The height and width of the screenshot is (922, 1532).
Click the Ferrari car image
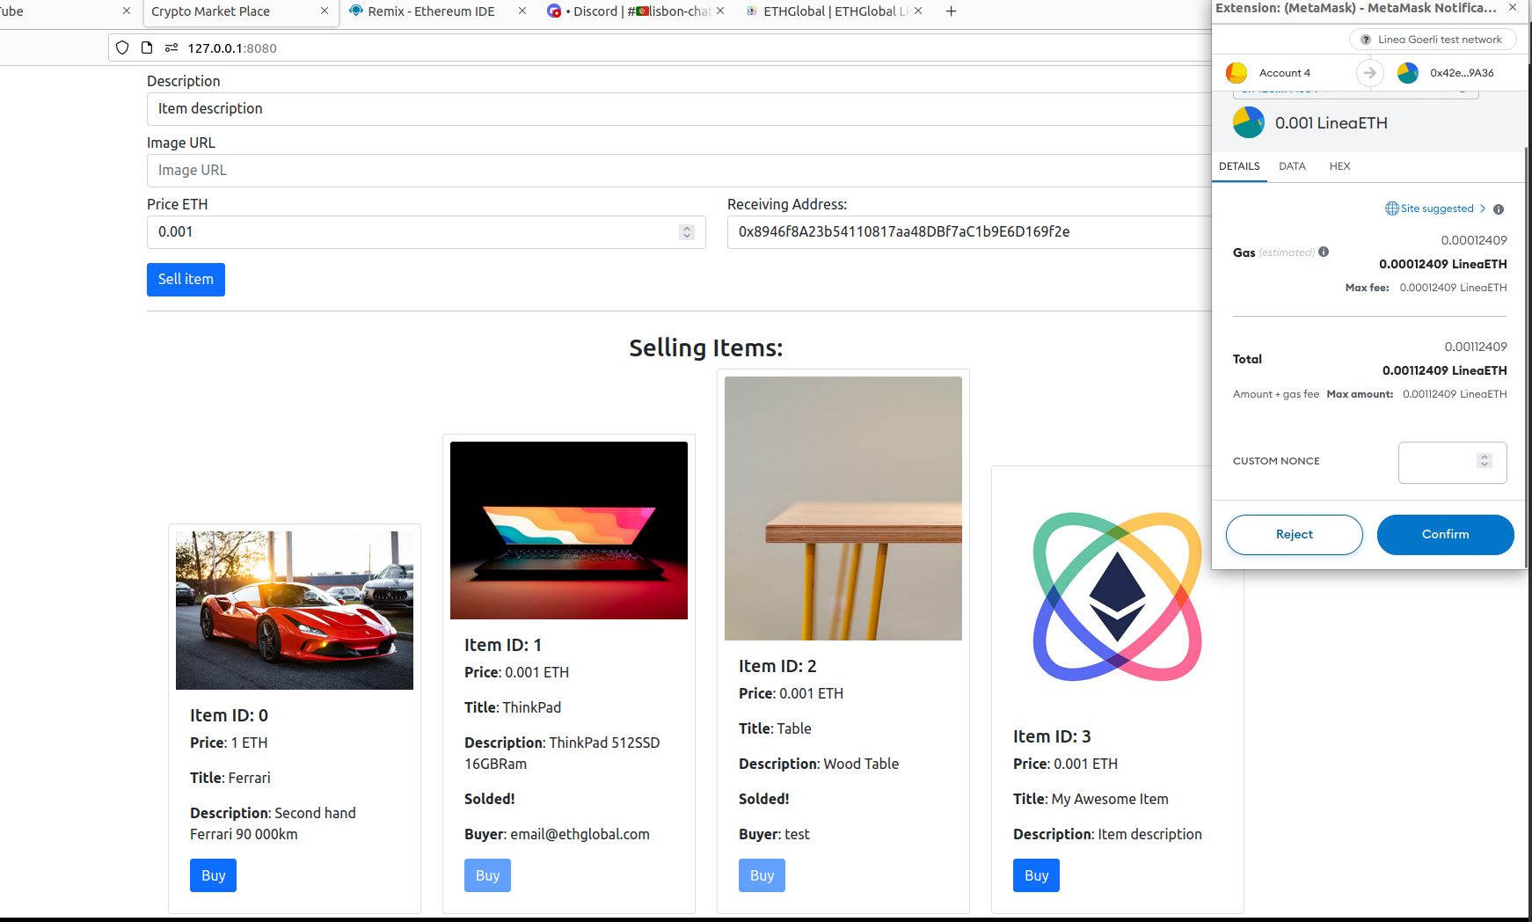[295, 611]
